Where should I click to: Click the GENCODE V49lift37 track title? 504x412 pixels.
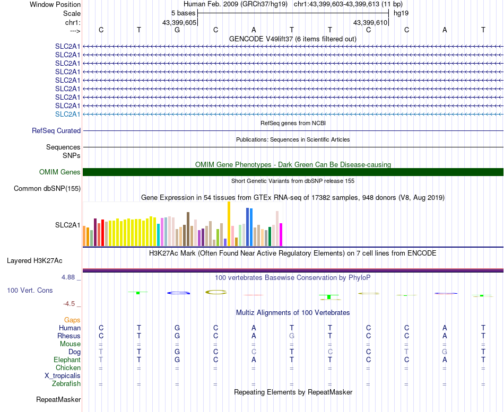pos(293,39)
